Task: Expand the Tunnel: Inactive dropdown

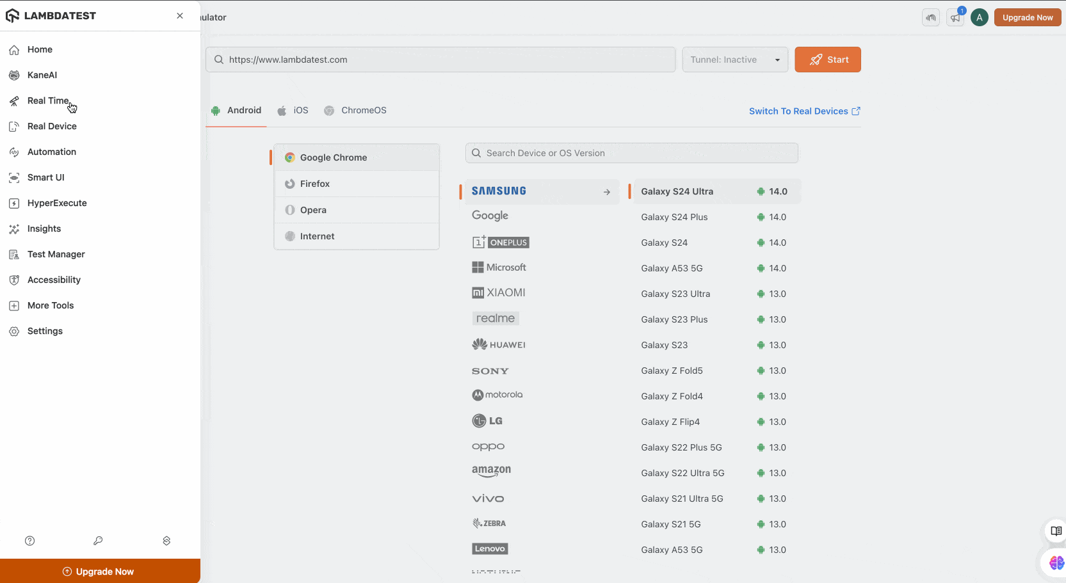Action: tap(735, 60)
